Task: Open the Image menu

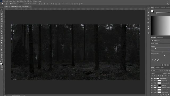Action: pos(10,1)
